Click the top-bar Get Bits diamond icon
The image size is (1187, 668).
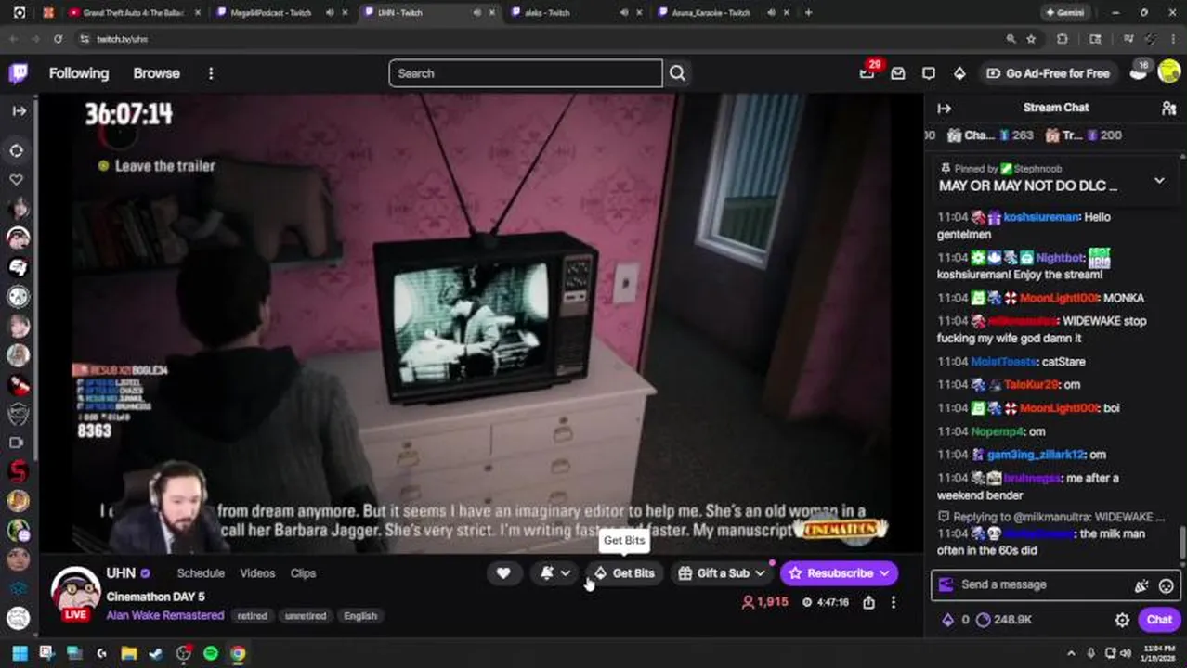(959, 73)
